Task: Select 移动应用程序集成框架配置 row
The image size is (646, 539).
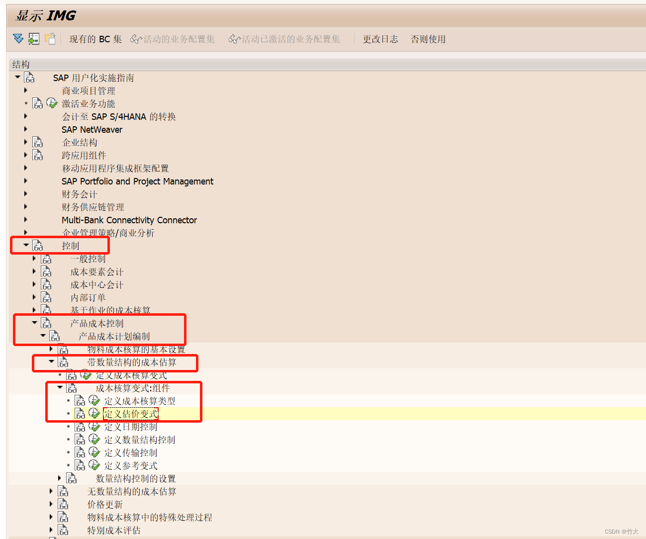Action: [x=115, y=168]
